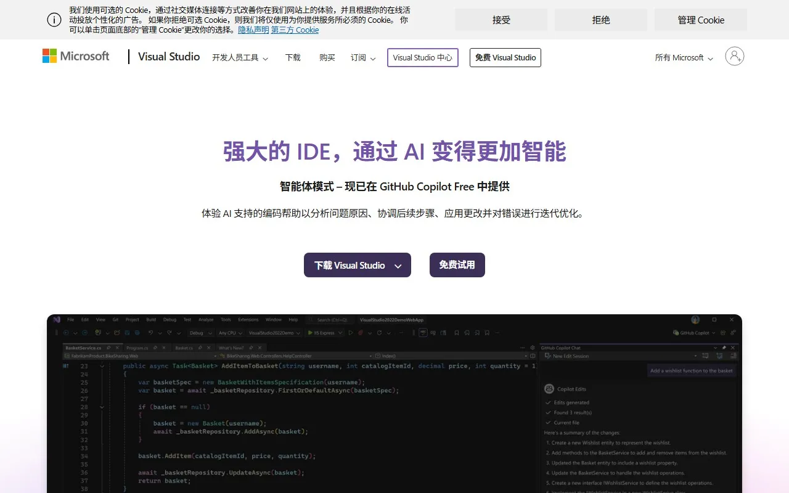Select the New Edit Session icon in Copilot Chat
789x493 pixels.
[x=548, y=356]
